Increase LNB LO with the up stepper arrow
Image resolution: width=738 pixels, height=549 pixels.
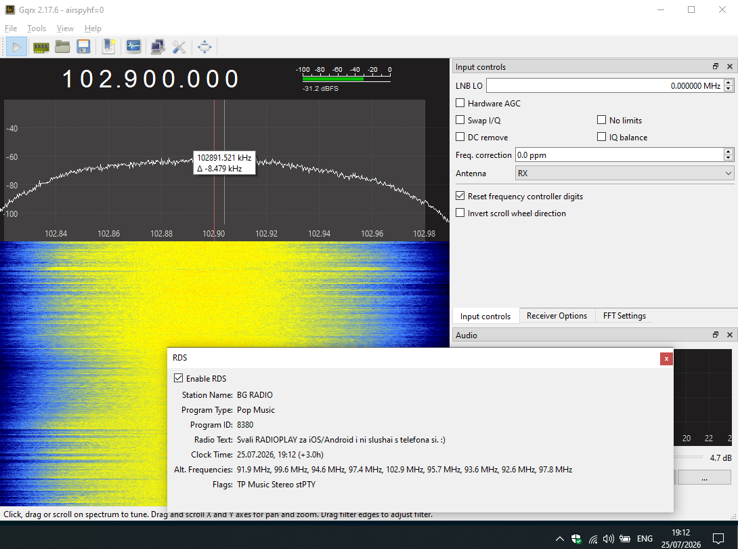pyautogui.click(x=729, y=83)
